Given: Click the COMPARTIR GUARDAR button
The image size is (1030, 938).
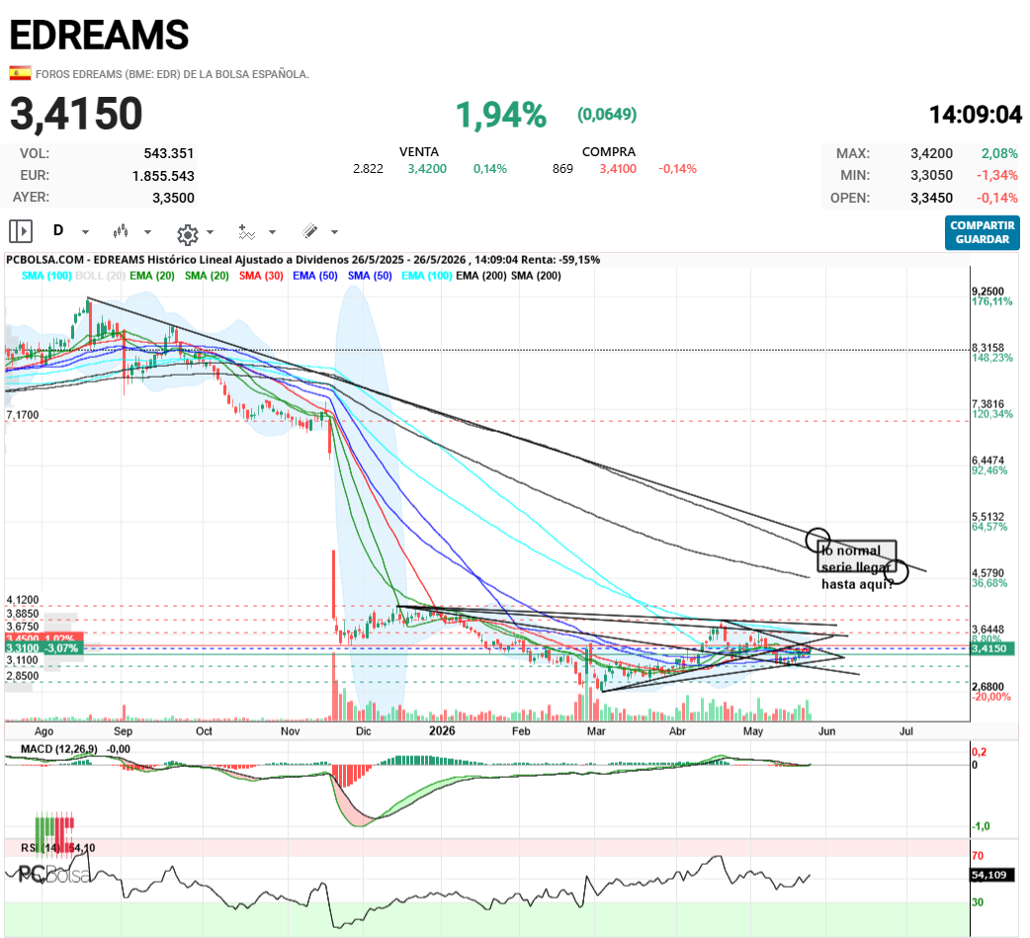Looking at the screenshot, I should 982,232.
